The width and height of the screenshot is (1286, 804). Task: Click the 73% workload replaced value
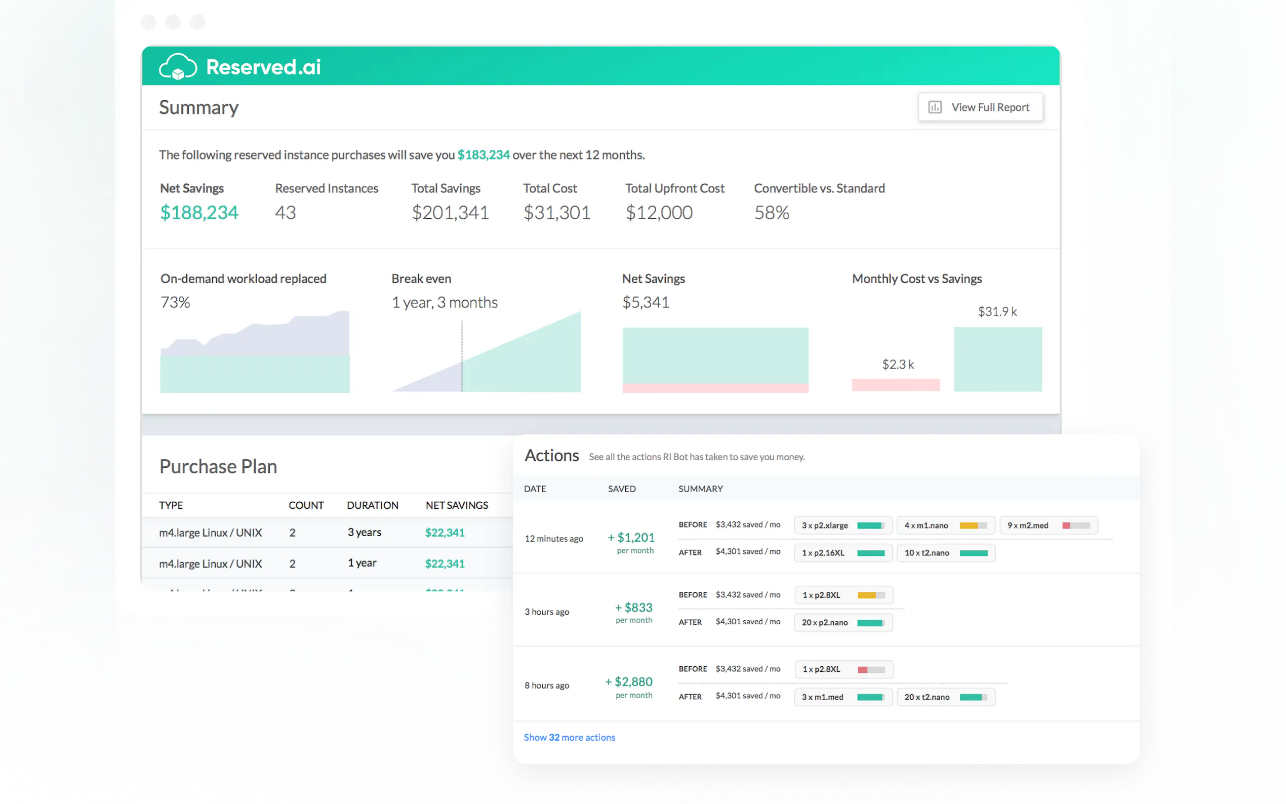click(175, 302)
